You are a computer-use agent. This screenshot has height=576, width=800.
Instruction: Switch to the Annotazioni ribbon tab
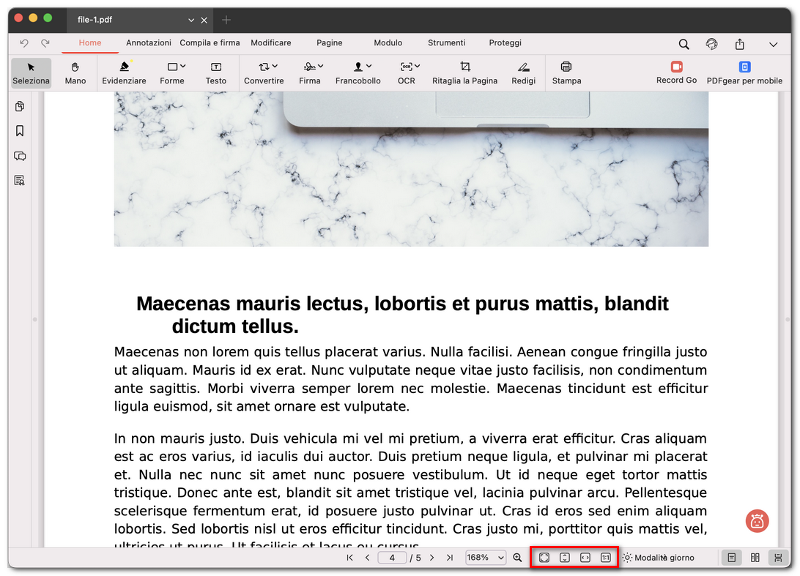coord(149,42)
